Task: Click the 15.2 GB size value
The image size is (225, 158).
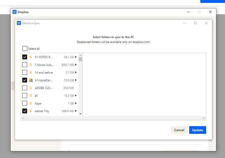Action: coord(69,96)
